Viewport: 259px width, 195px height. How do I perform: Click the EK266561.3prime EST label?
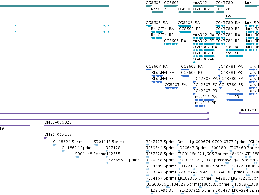[x=123, y=160]
